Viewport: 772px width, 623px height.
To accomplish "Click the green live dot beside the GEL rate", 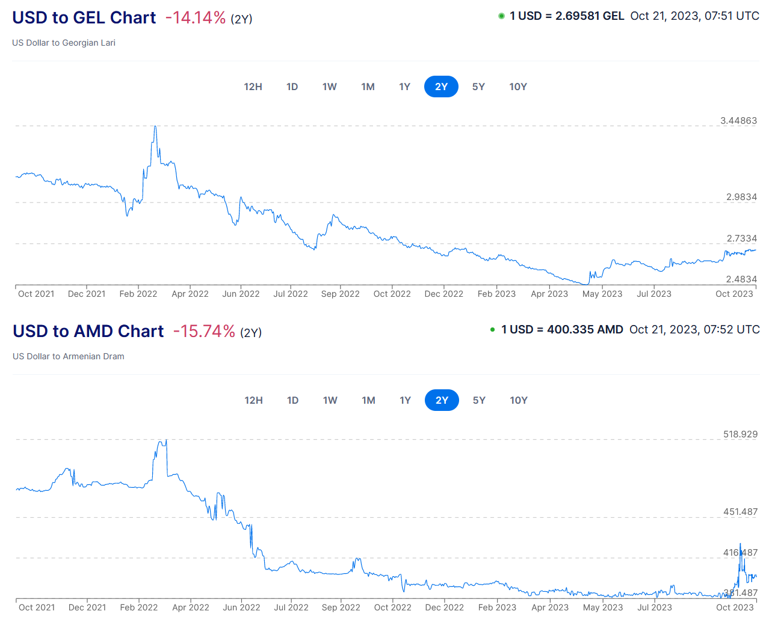I will tap(501, 16).
